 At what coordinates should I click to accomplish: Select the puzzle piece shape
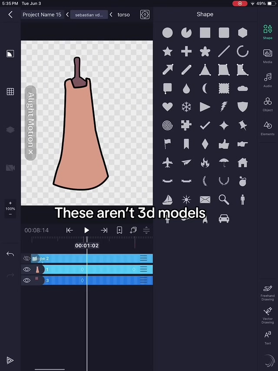(x=186, y=125)
